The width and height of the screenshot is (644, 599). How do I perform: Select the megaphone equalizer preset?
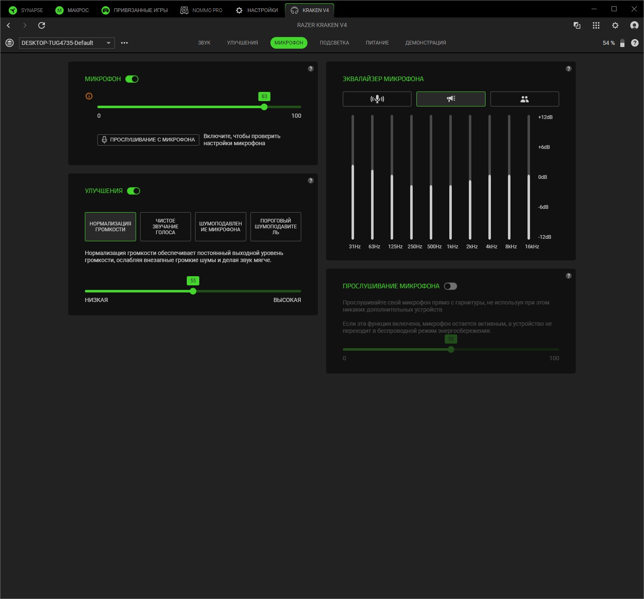click(x=451, y=99)
